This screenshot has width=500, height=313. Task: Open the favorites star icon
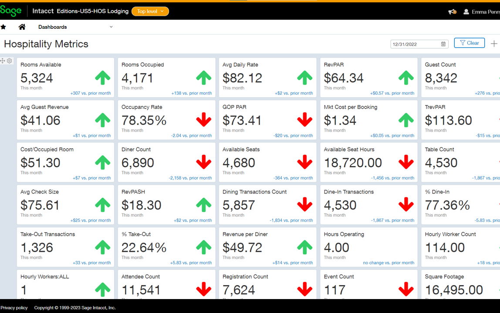3,27
